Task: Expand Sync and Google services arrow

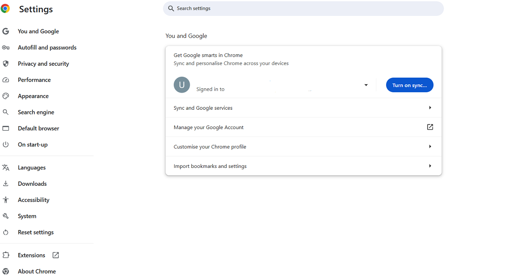Action: pyautogui.click(x=430, y=108)
